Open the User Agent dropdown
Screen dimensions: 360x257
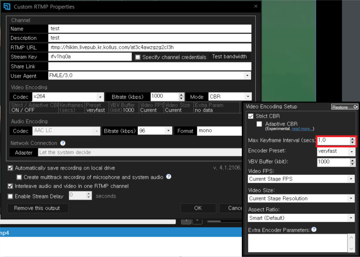[247, 76]
